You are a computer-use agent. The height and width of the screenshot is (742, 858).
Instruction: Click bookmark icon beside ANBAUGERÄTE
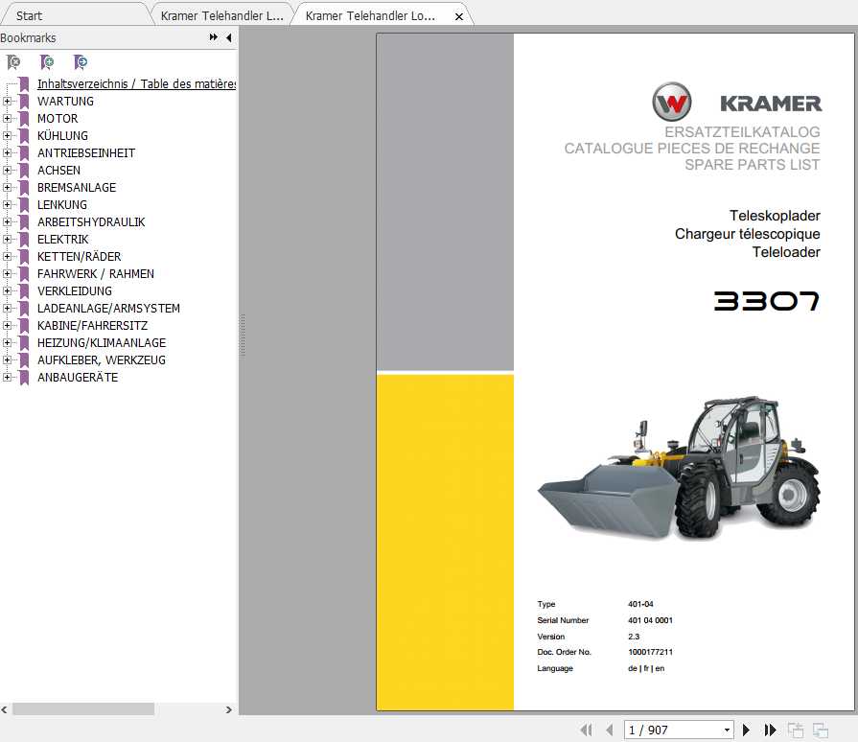24,378
